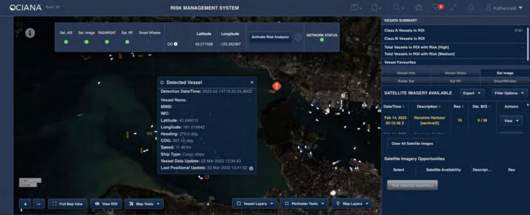Viewport: 530px width, 215px height.
Task: Open the Vessel Layers dropdown
Action: 254,204
